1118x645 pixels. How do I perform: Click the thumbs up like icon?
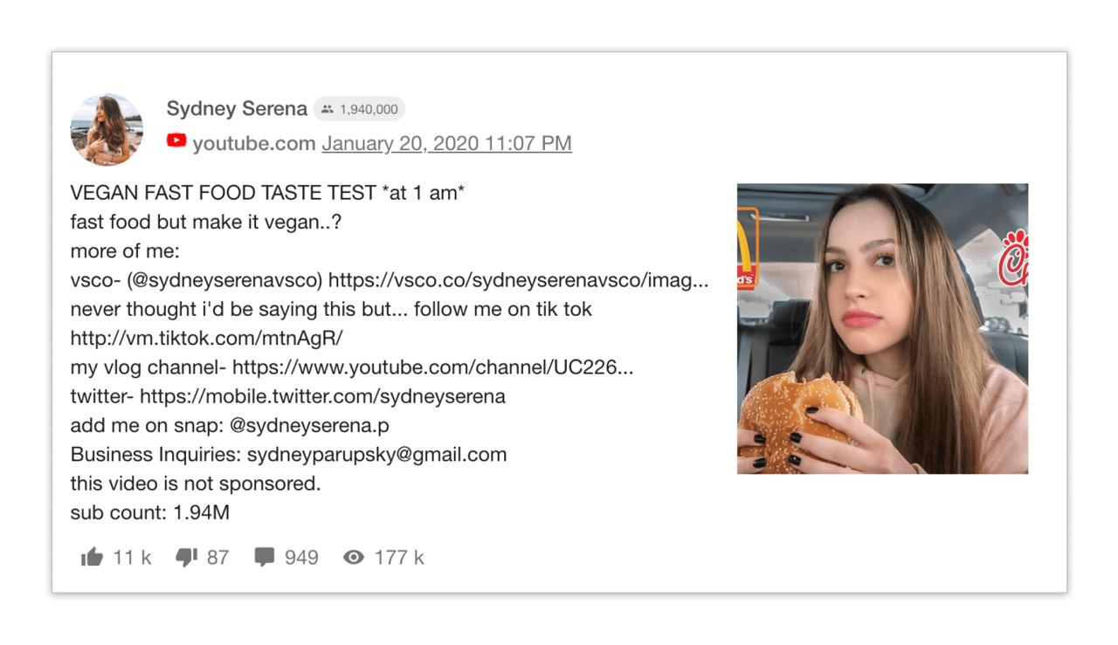pos(92,558)
